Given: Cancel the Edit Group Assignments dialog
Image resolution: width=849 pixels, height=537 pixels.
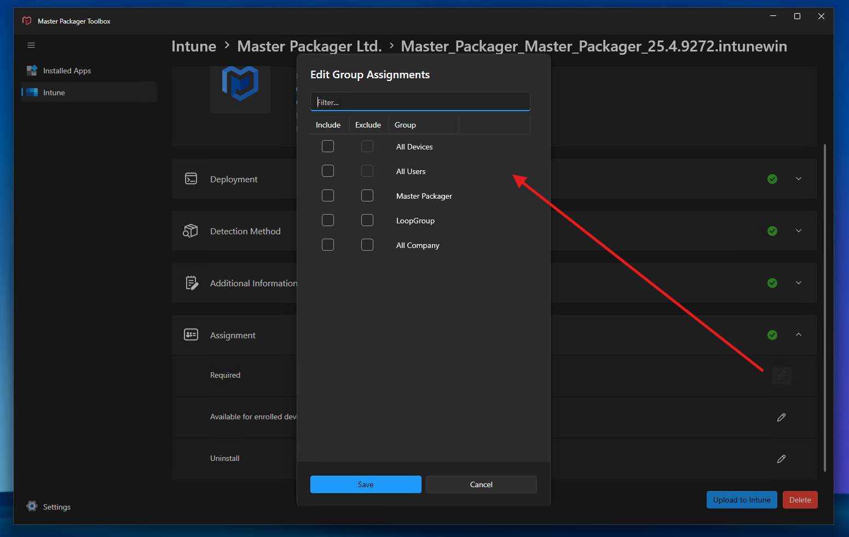Looking at the screenshot, I should [481, 484].
